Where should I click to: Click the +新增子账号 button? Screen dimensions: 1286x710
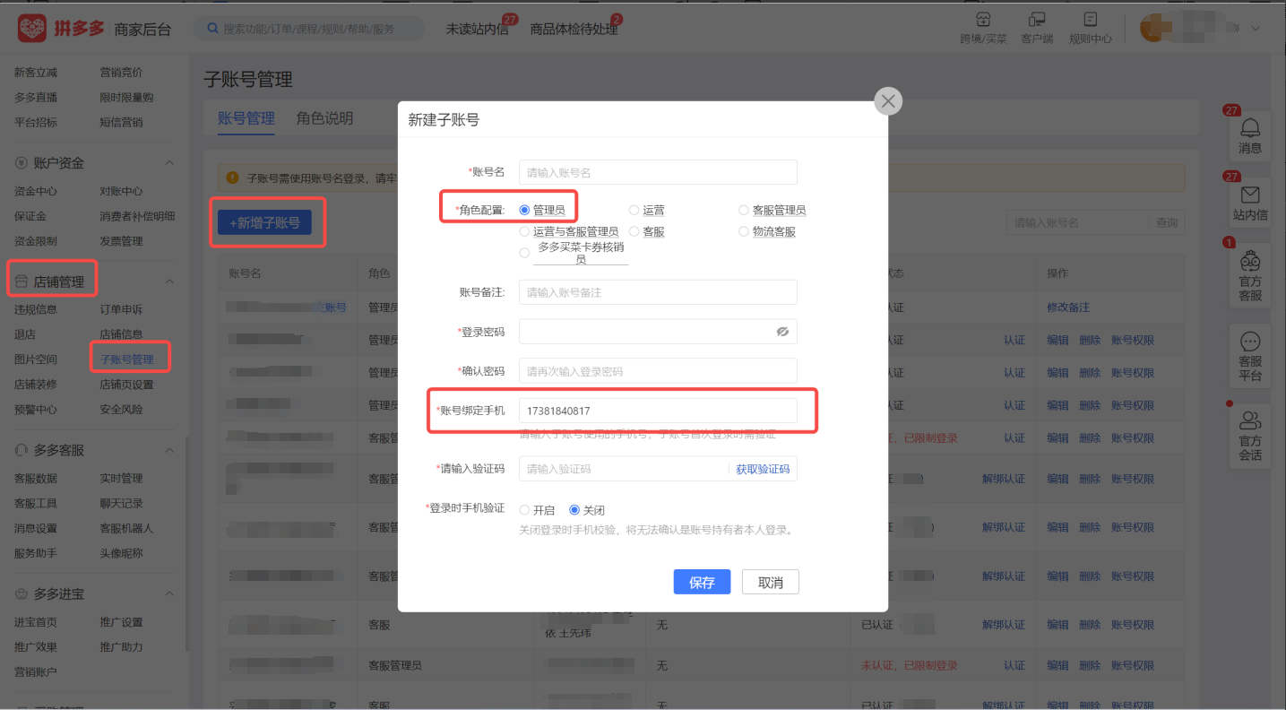[265, 222]
